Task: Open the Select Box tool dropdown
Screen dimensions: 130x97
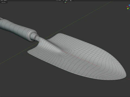Action: coord(4,2)
